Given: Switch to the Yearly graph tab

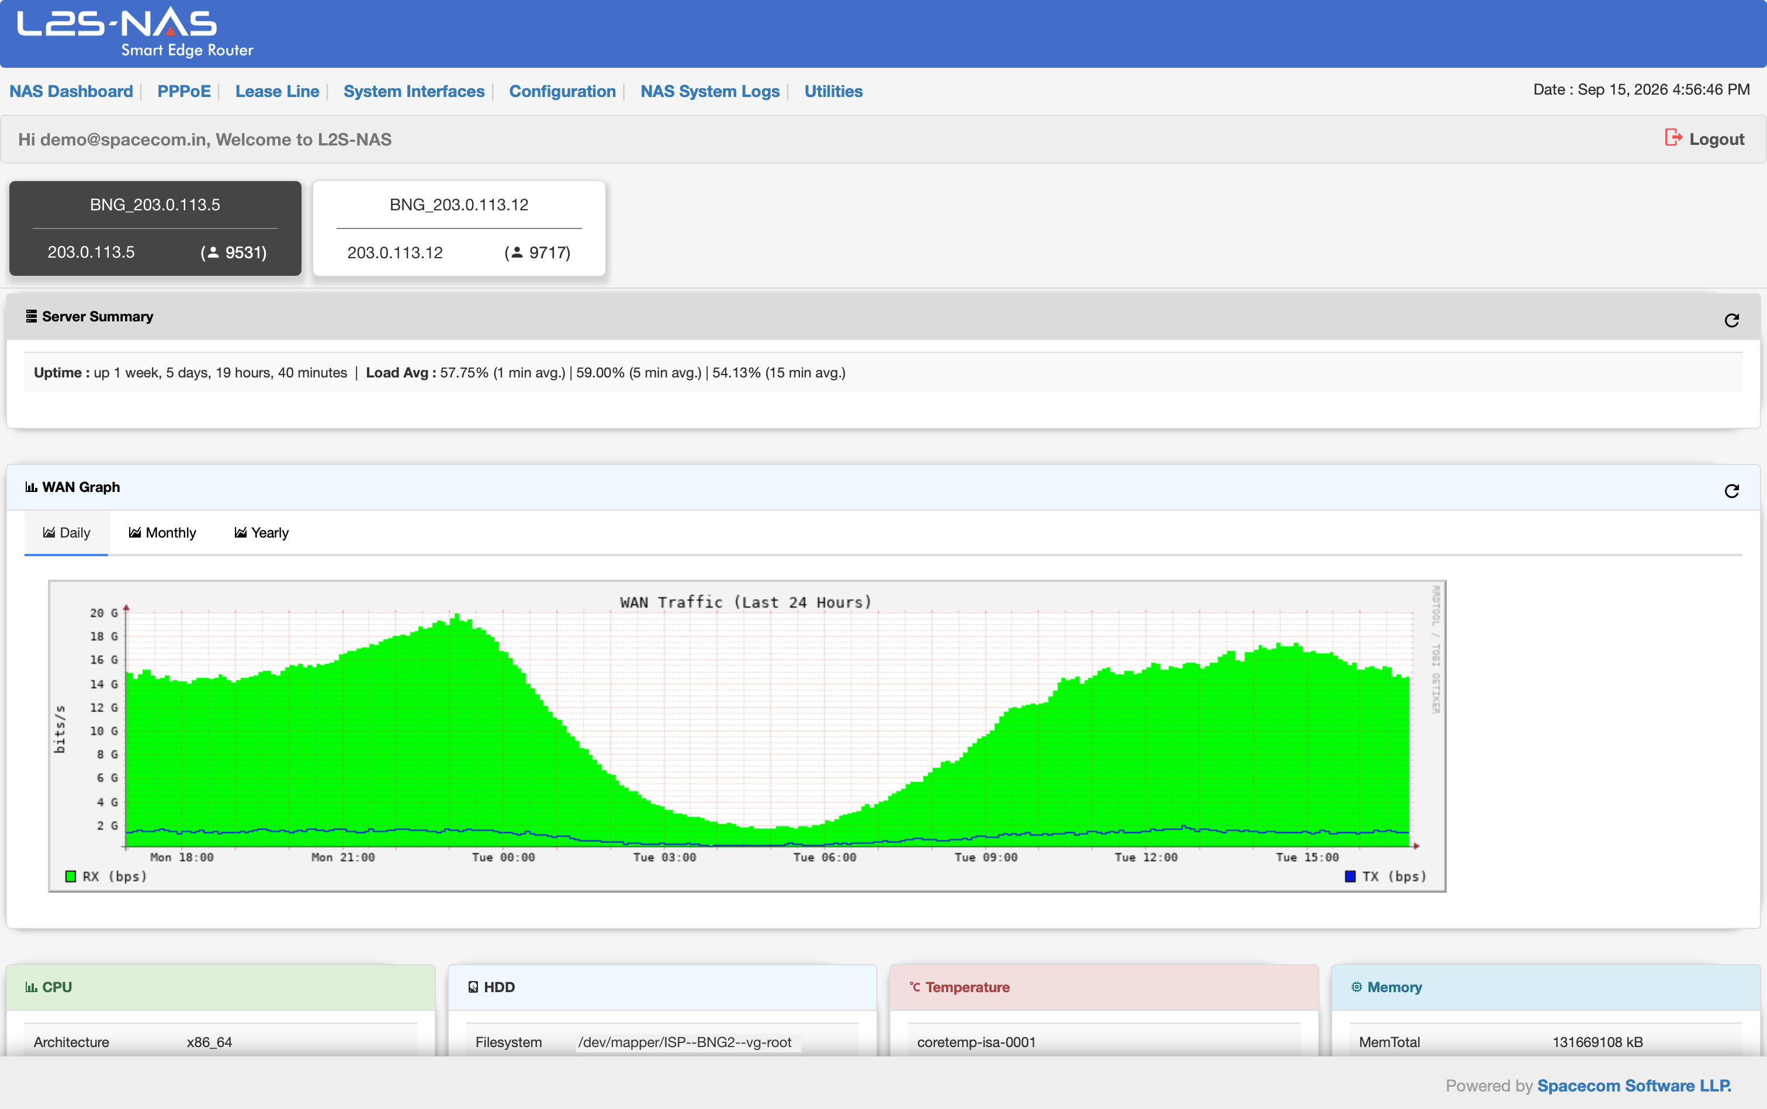Looking at the screenshot, I should [x=261, y=532].
